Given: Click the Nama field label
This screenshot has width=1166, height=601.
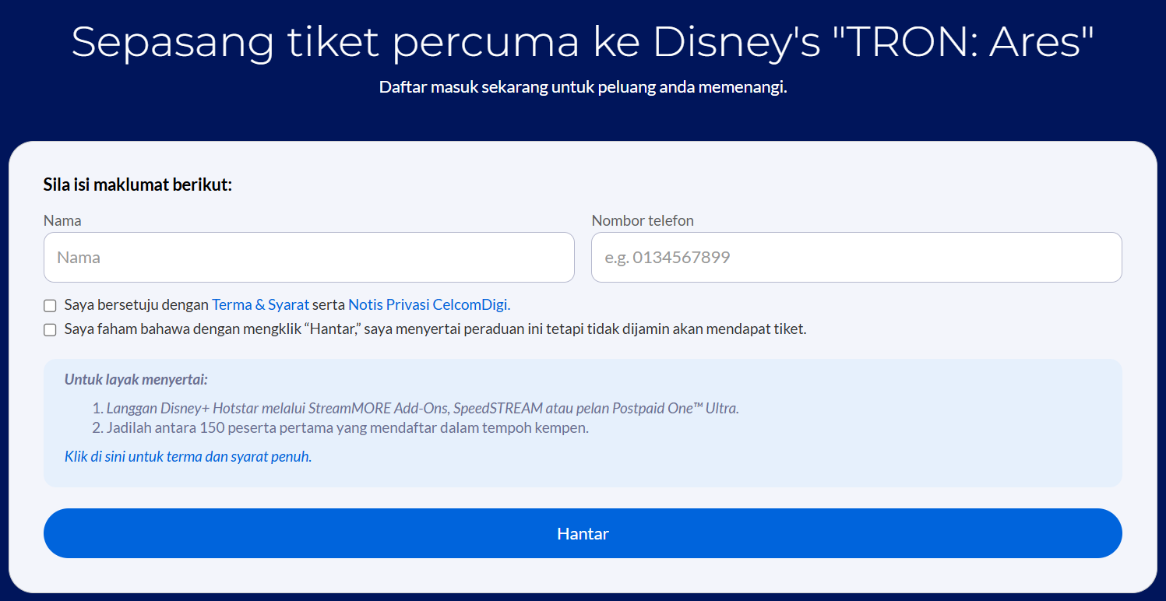Looking at the screenshot, I should 62,220.
